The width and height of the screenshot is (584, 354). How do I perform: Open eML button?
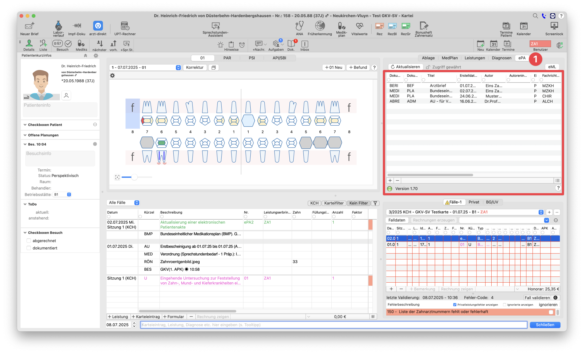pyautogui.click(x=552, y=67)
